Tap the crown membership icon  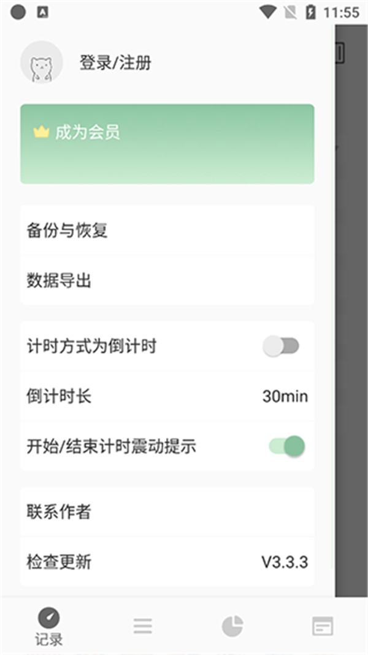(x=41, y=133)
